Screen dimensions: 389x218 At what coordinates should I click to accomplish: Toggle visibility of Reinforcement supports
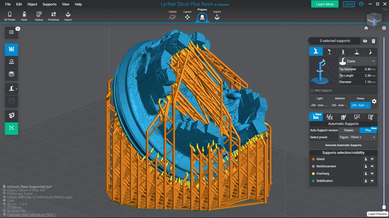tap(372, 166)
